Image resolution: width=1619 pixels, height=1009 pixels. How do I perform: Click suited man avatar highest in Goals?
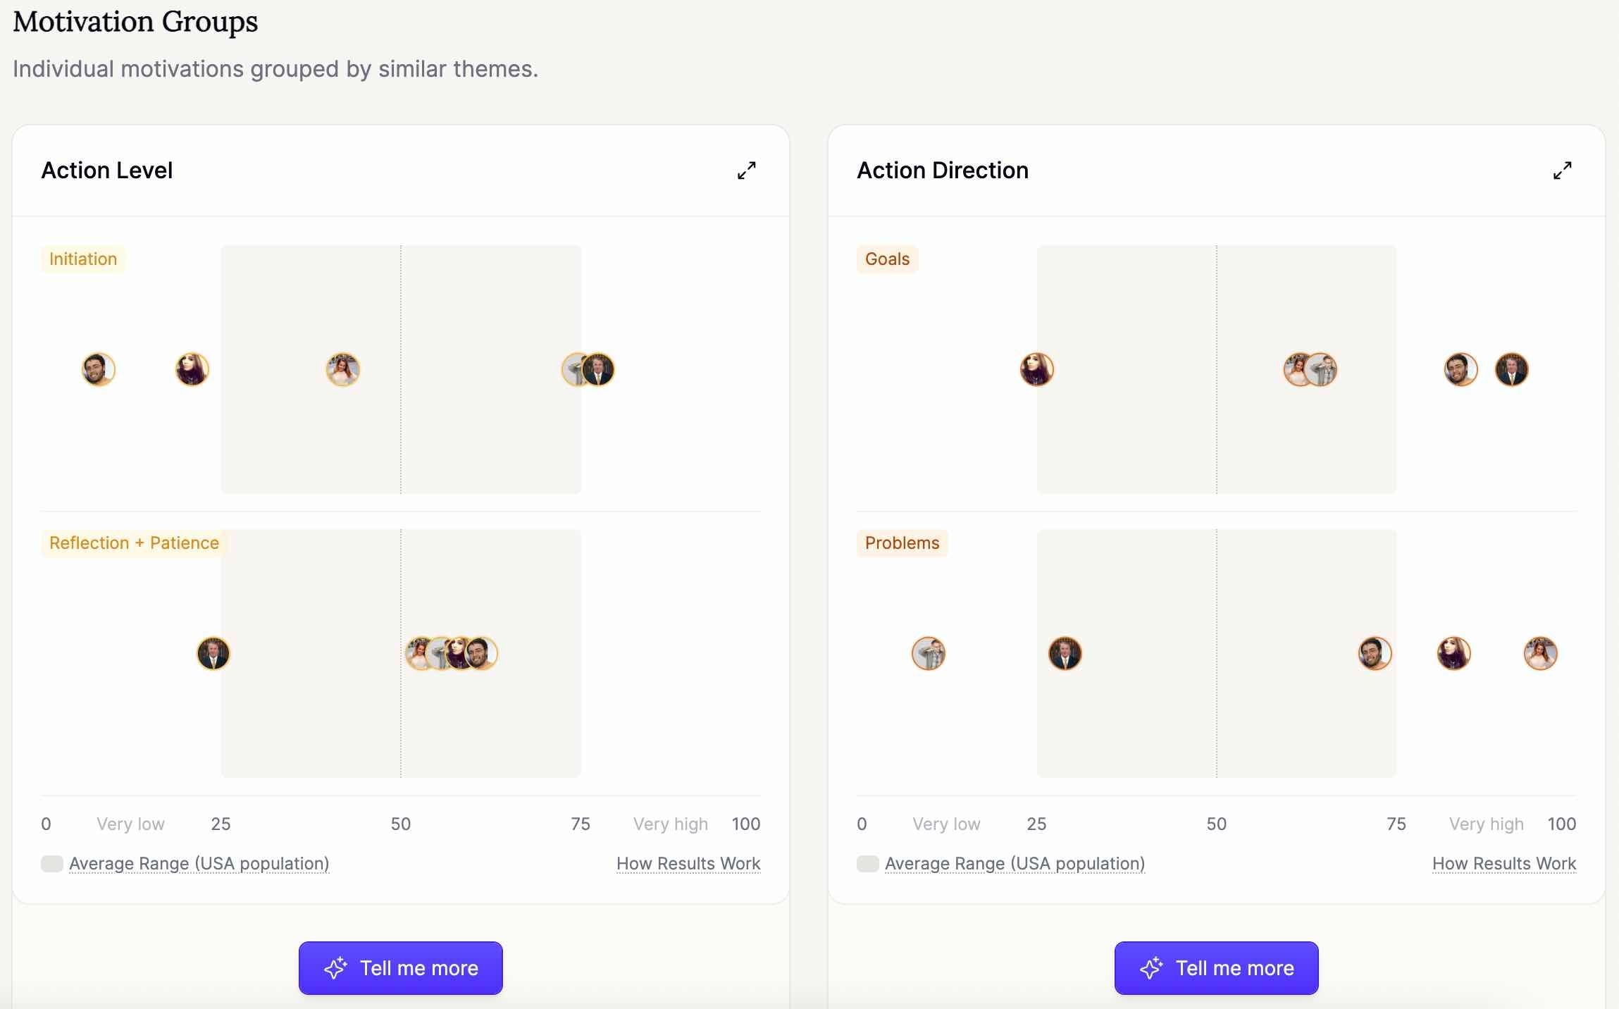[1512, 369]
